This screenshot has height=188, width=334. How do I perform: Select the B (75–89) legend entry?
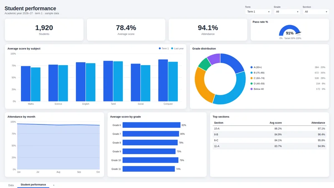point(258,73)
